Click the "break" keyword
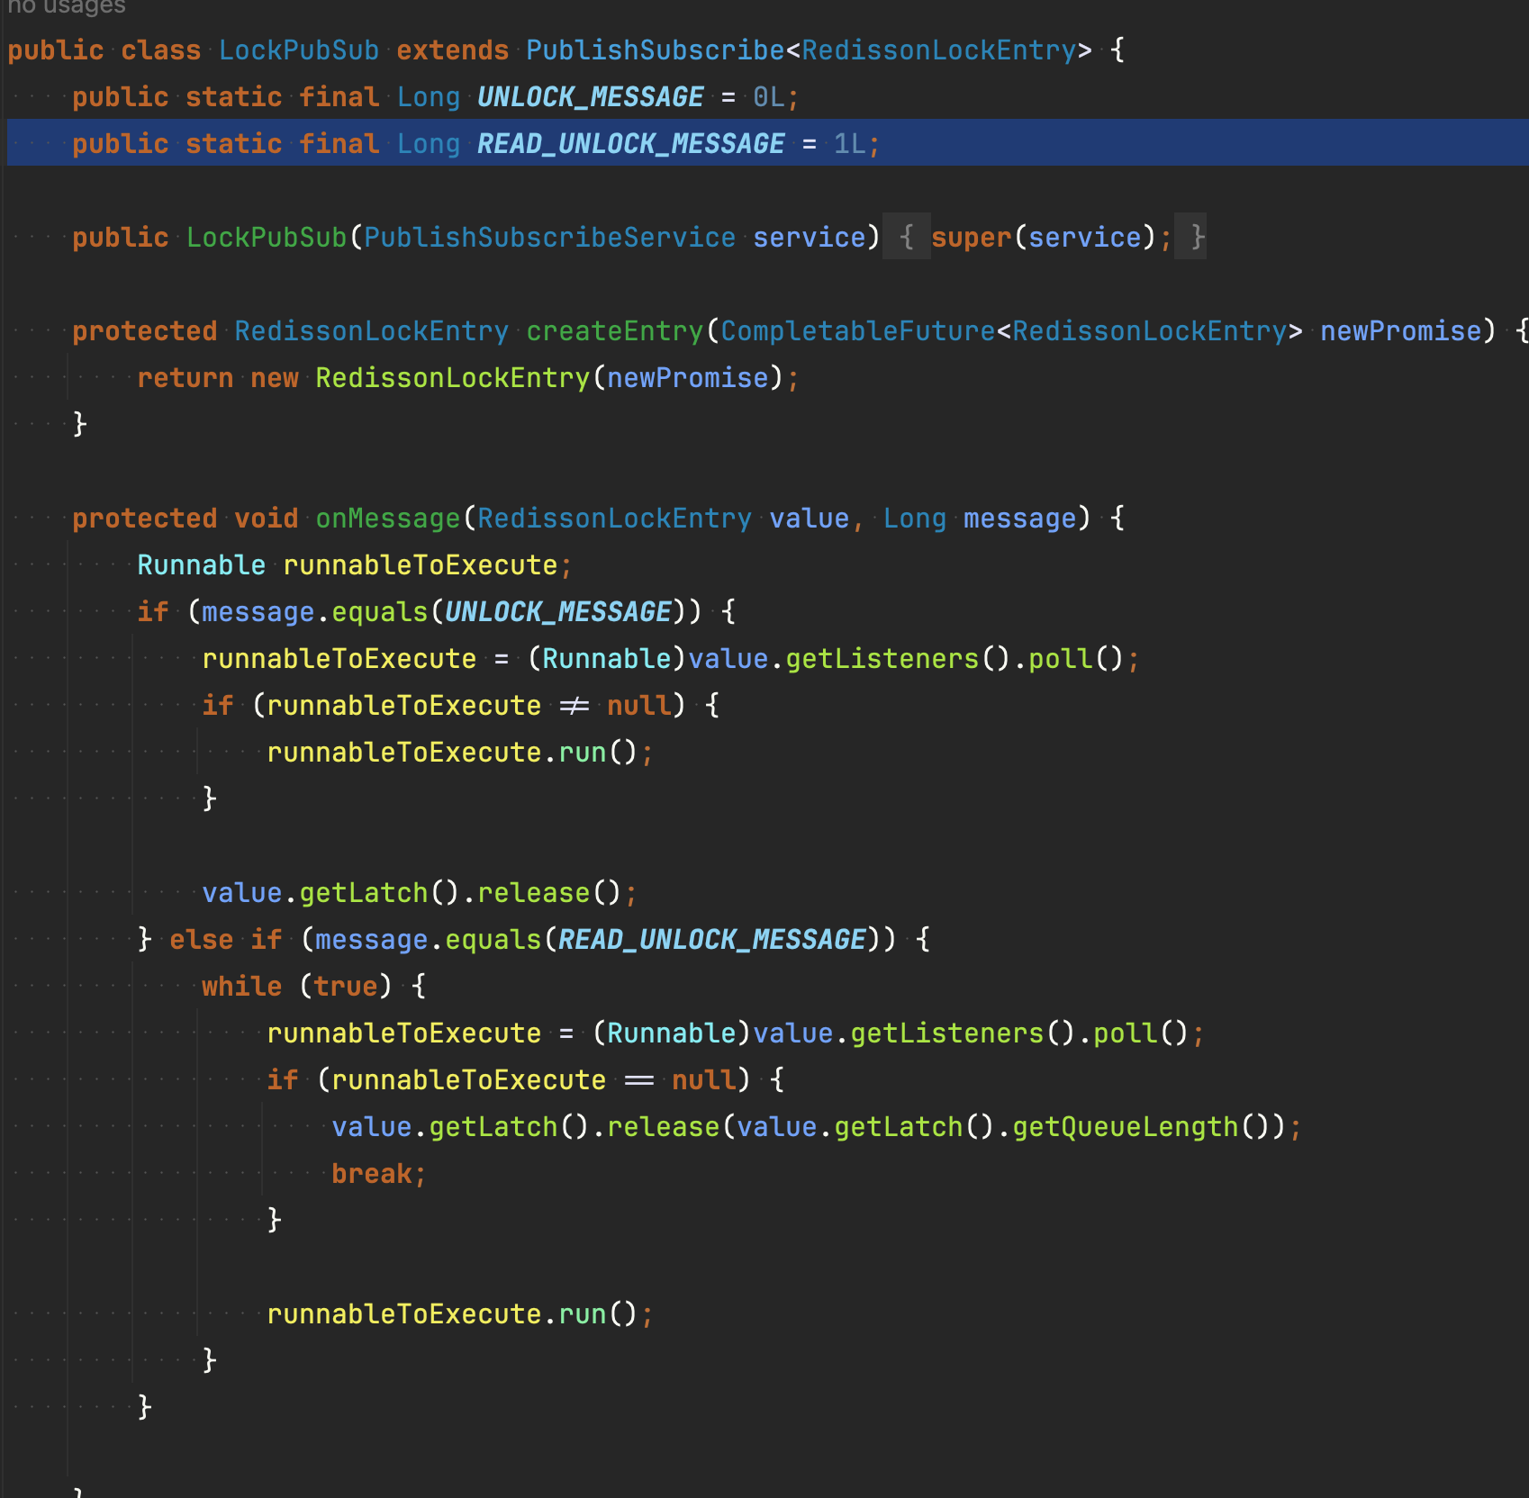 tap(372, 1174)
